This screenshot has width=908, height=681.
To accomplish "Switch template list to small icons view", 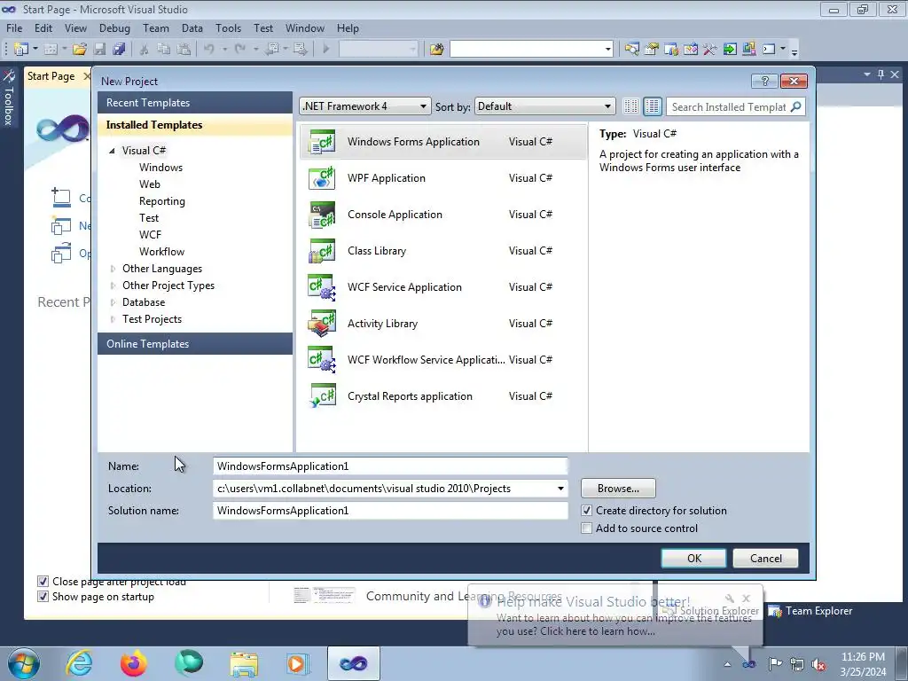I will 630,106.
